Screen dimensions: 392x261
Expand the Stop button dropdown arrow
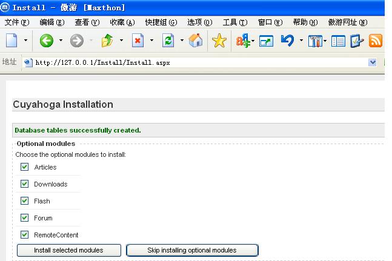coord(151,40)
